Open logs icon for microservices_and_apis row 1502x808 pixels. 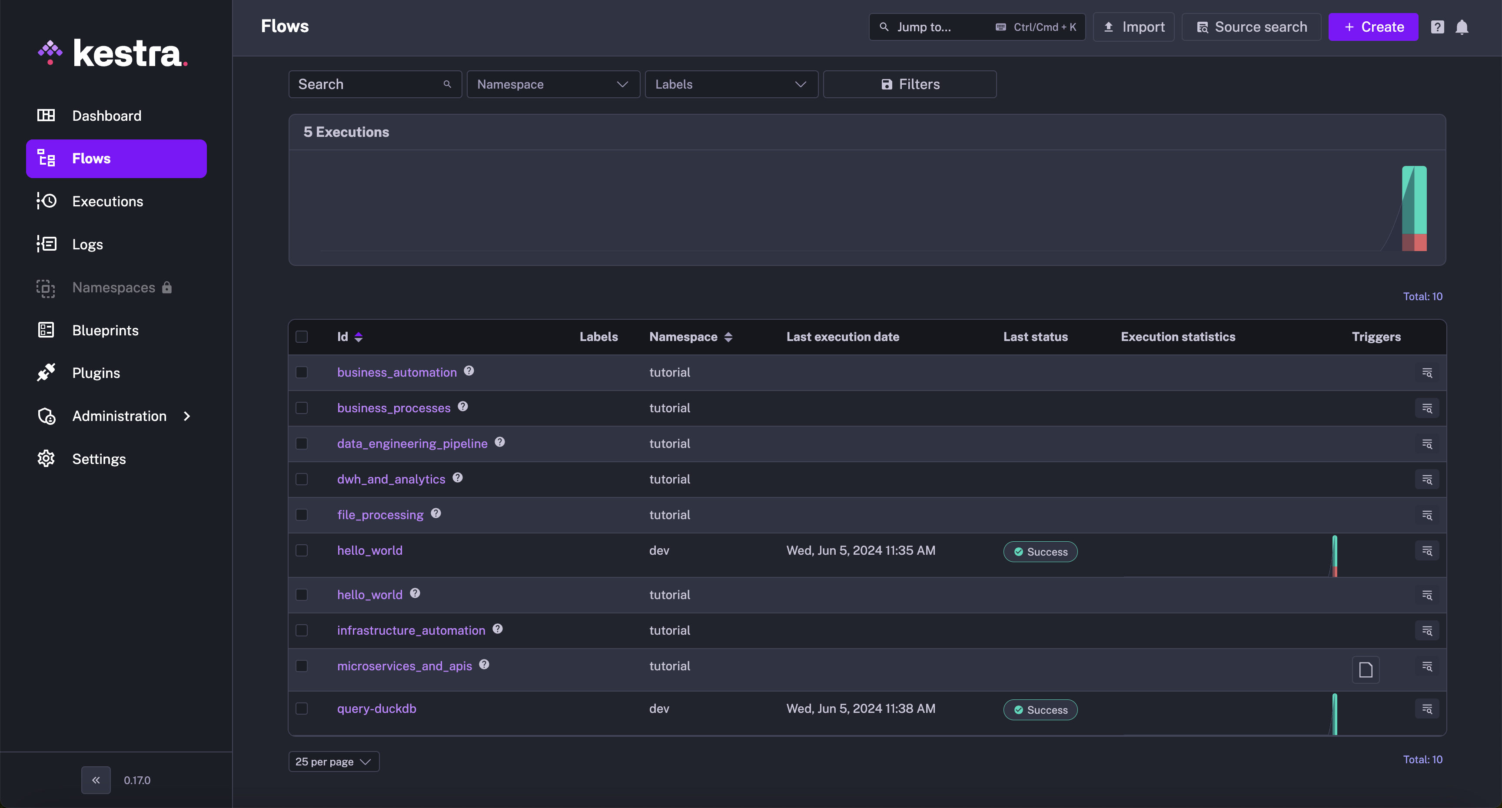point(1427,666)
